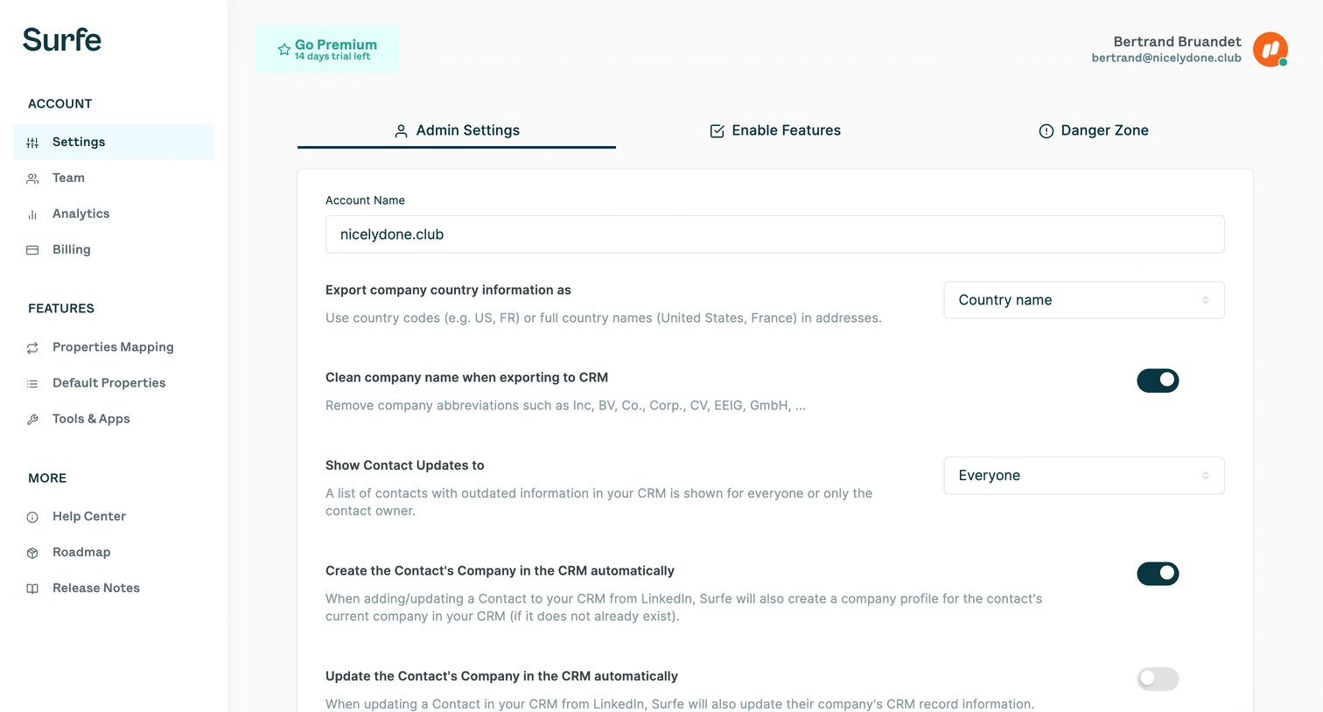Click the Settings sliders icon in sidebar
Viewport: 1323px width, 712px height.
click(x=32, y=143)
